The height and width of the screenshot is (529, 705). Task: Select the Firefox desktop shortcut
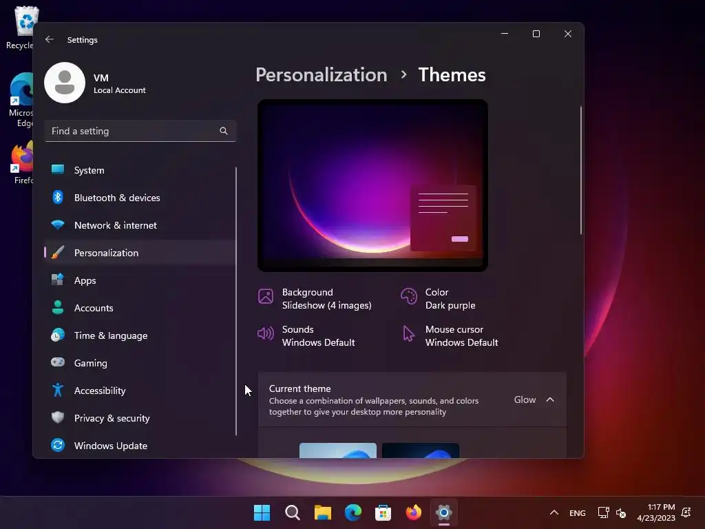point(21,163)
